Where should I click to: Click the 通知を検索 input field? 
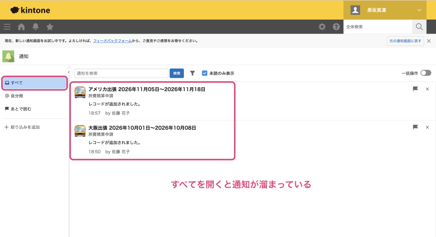(121, 73)
